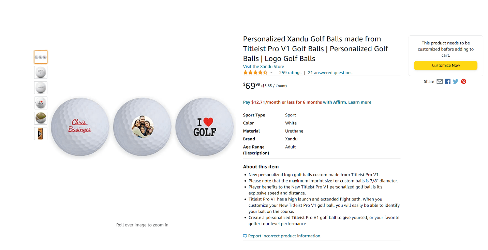
Task: Open the Visit the Xandu Store link
Action: tap(263, 67)
